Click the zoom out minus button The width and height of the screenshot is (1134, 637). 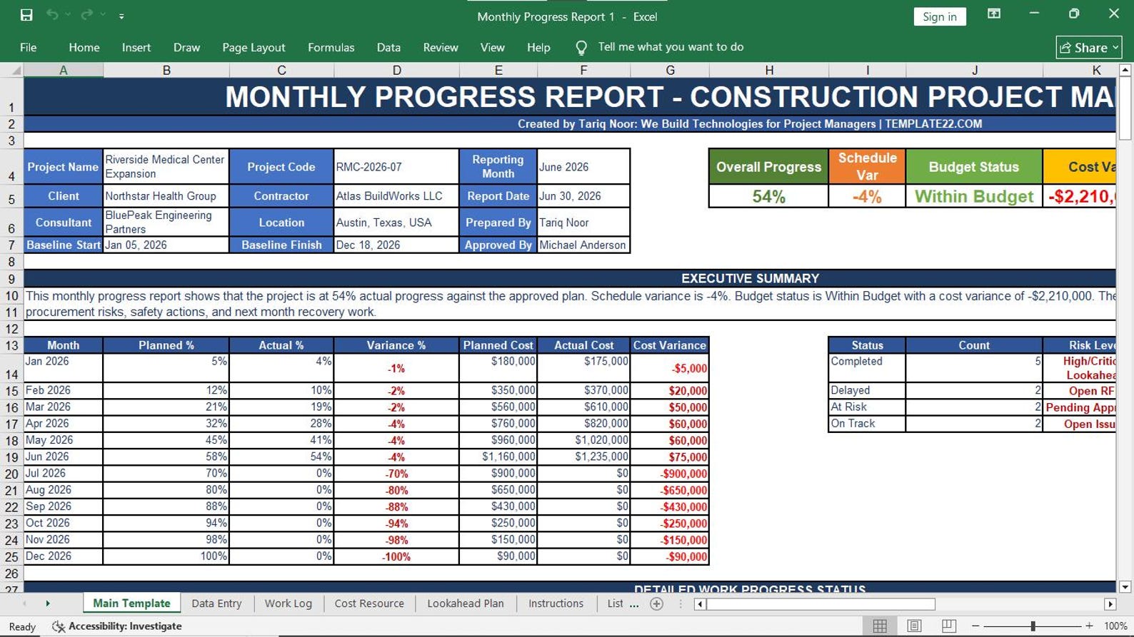click(975, 626)
